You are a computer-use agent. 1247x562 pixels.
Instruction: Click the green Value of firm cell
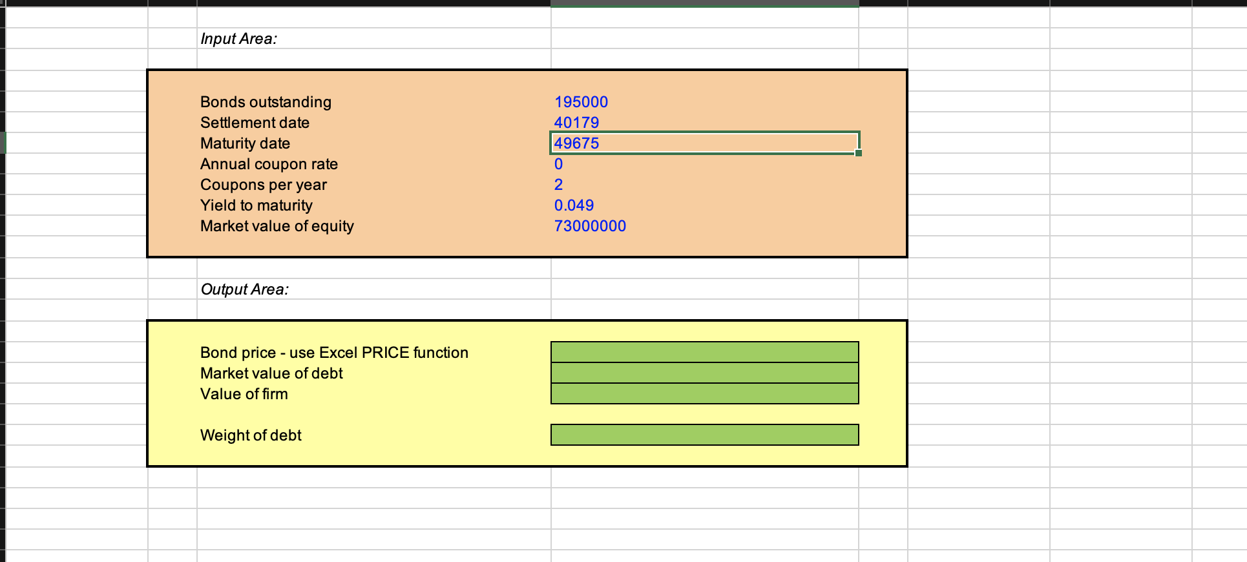[x=704, y=393]
